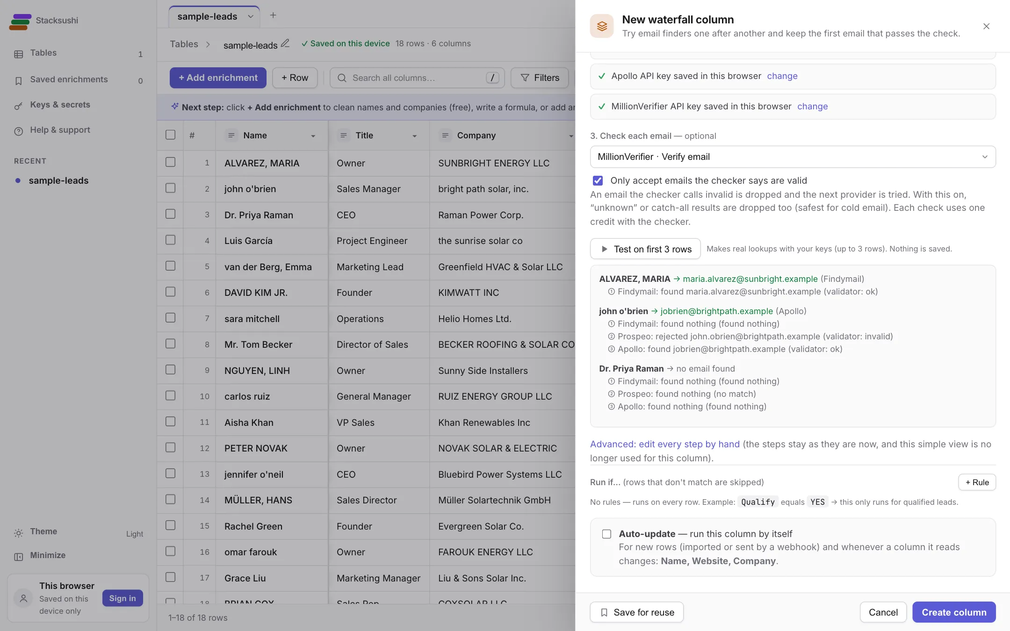Select the Aisha Khan row checkbox
The height and width of the screenshot is (631, 1010).
[171, 422]
